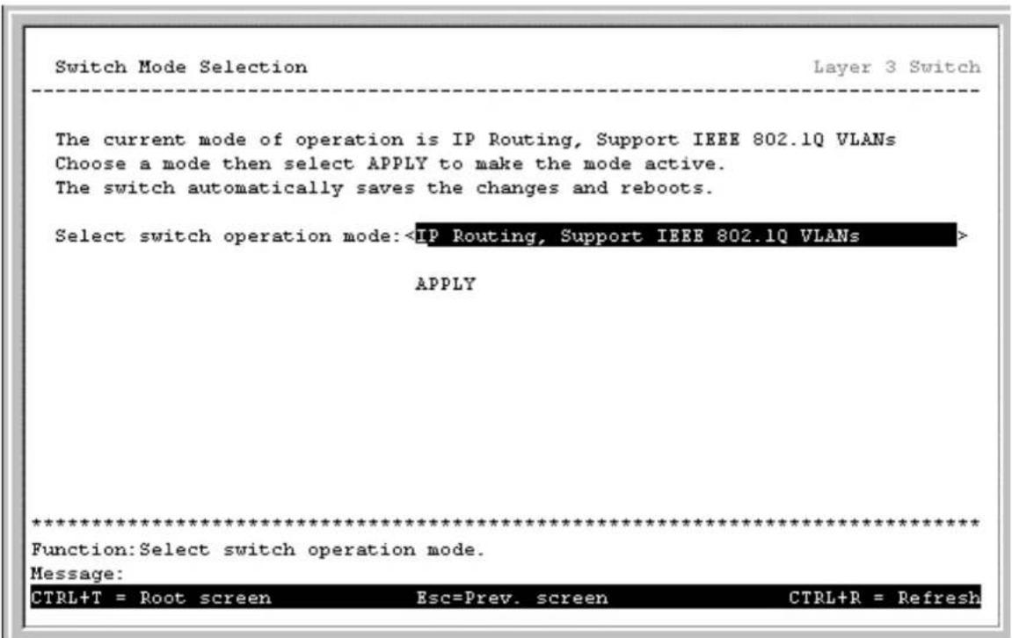Screen dimensions: 1012x638
Task: Select the switch operation mode field
Action: pyautogui.click(x=686, y=236)
